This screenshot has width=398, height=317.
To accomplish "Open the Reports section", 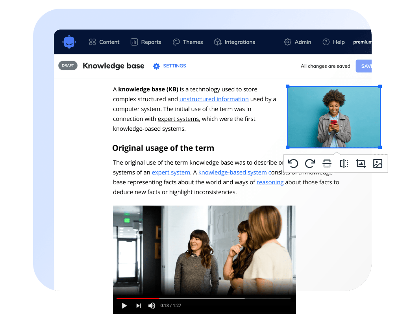I will pyautogui.click(x=146, y=42).
